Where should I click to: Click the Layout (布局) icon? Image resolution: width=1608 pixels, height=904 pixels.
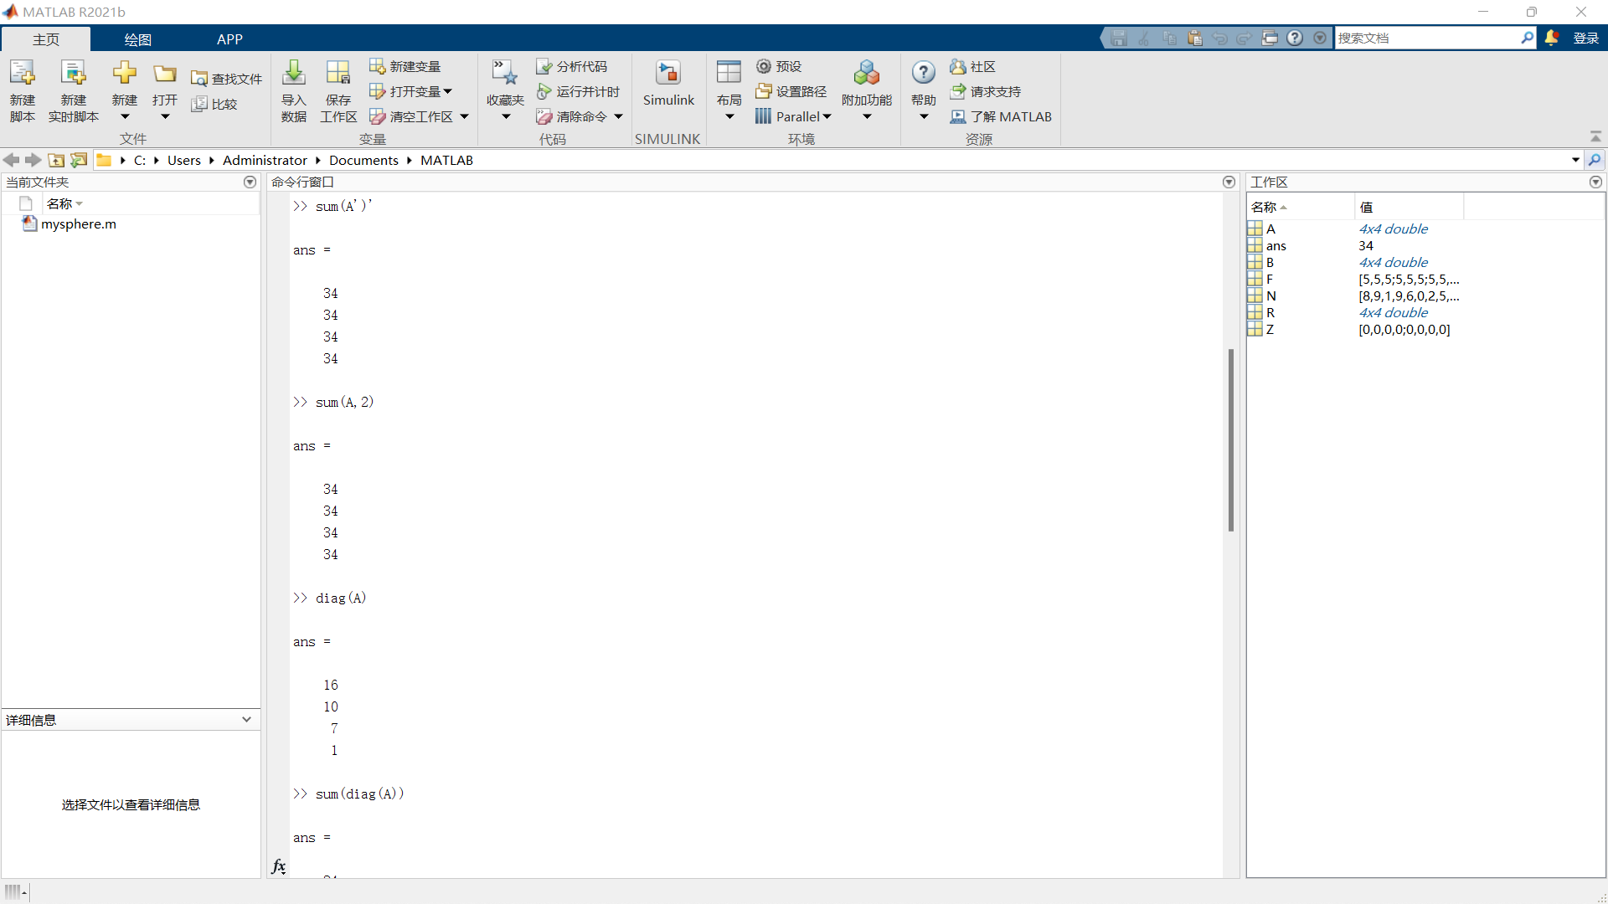[x=729, y=73]
